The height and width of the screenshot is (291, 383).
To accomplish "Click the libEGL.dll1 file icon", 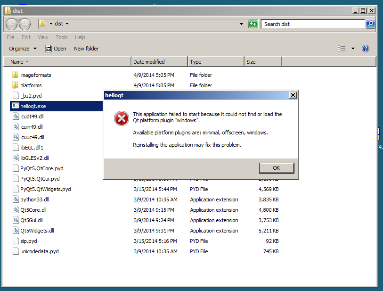I will [16, 148].
